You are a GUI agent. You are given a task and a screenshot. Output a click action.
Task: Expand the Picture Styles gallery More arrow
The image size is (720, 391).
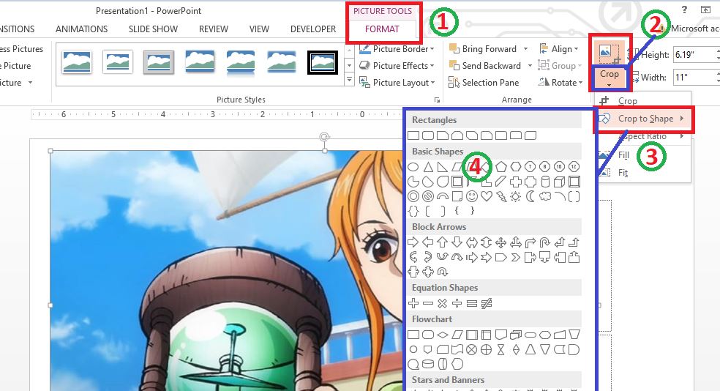point(350,81)
